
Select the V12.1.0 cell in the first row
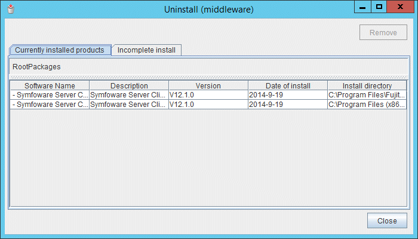click(208, 95)
